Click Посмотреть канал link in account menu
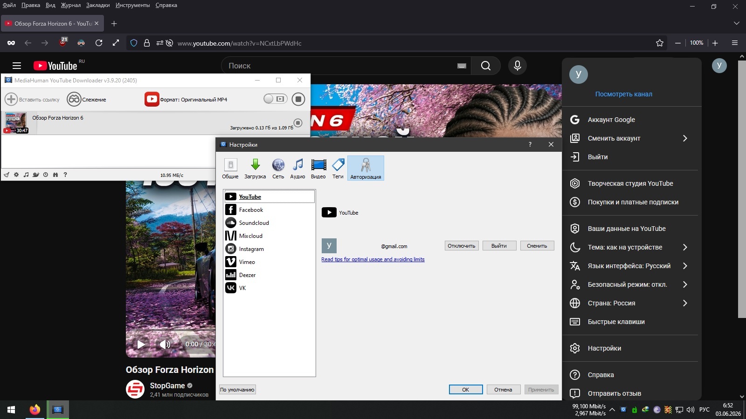Screen dimensions: 746x419 pyautogui.click(x=624, y=94)
